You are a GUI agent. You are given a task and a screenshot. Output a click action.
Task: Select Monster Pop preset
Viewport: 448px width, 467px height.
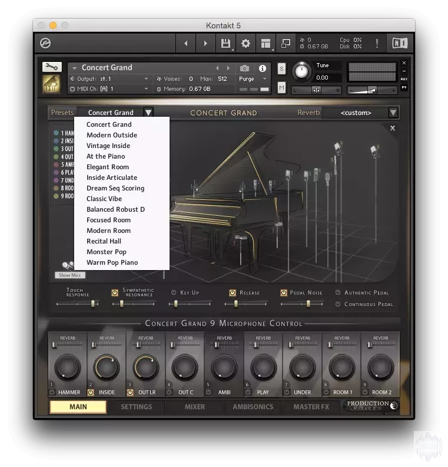(x=107, y=252)
